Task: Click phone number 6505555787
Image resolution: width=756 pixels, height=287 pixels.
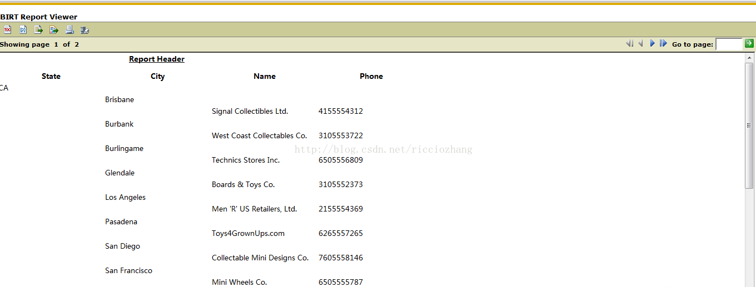Action: tap(341, 282)
